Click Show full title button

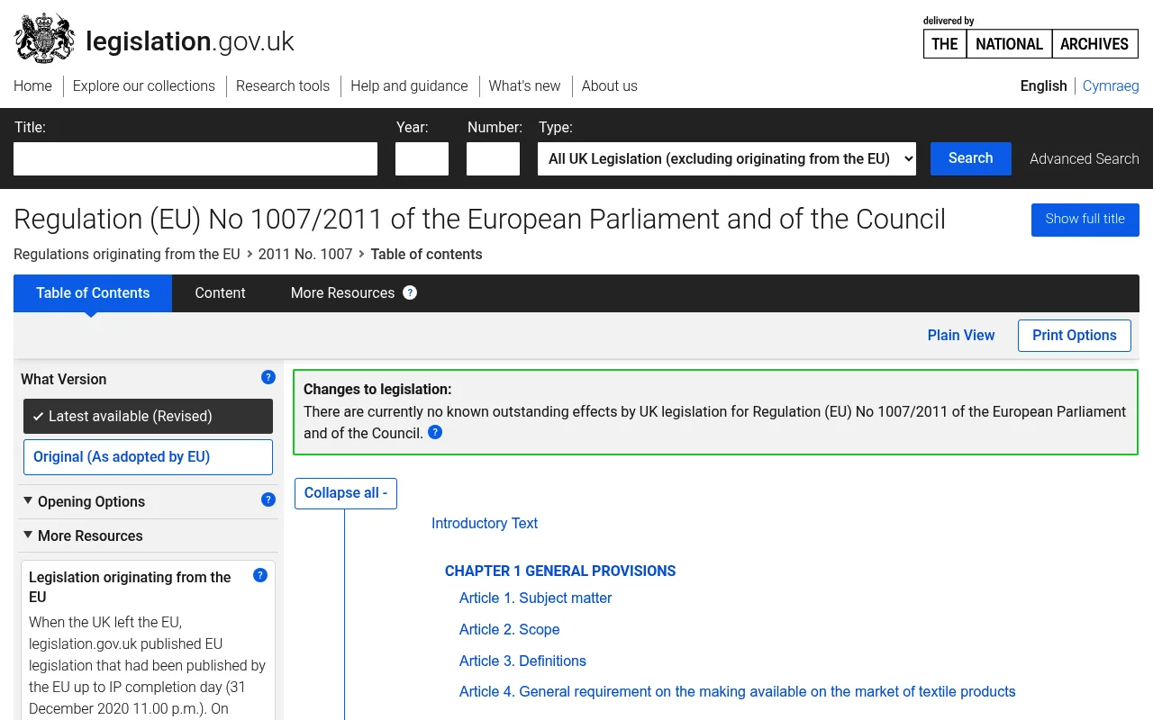coord(1085,220)
